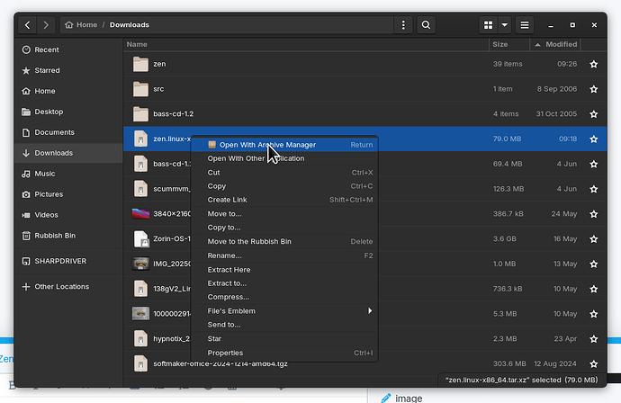The height and width of the screenshot is (403, 621).
Task: Open Desktop in the sidebar
Action: coord(68,112)
